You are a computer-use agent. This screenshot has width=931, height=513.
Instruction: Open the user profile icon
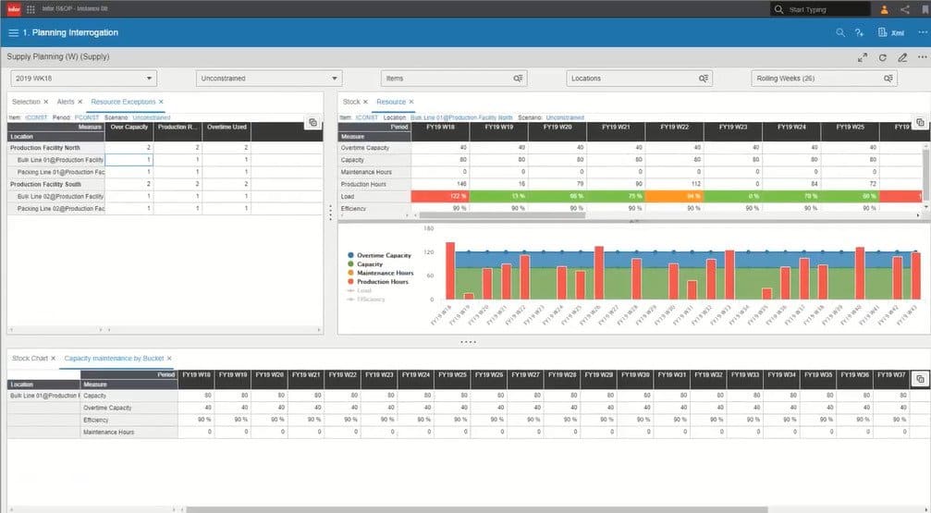884,9
